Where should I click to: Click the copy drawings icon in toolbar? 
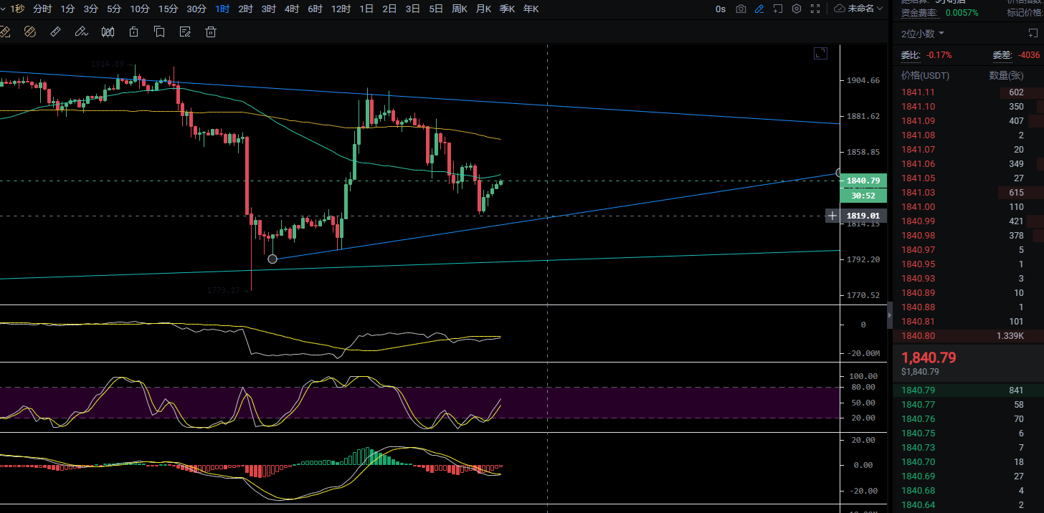coord(159,32)
